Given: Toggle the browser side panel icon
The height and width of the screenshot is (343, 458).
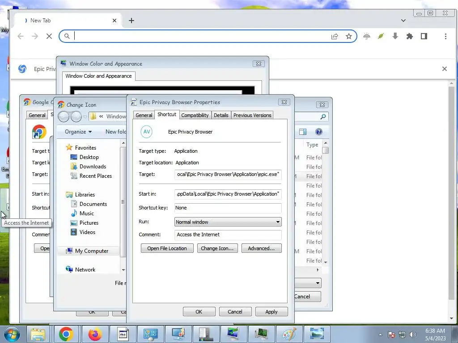Looking at the screenshot, I should (x=424, y=36).
